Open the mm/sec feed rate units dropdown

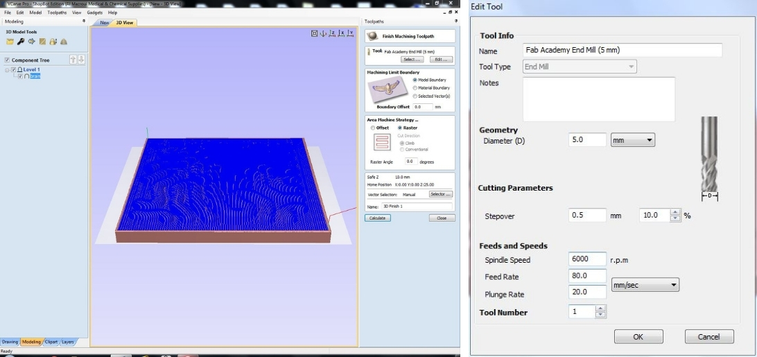[x=645, y=285]
